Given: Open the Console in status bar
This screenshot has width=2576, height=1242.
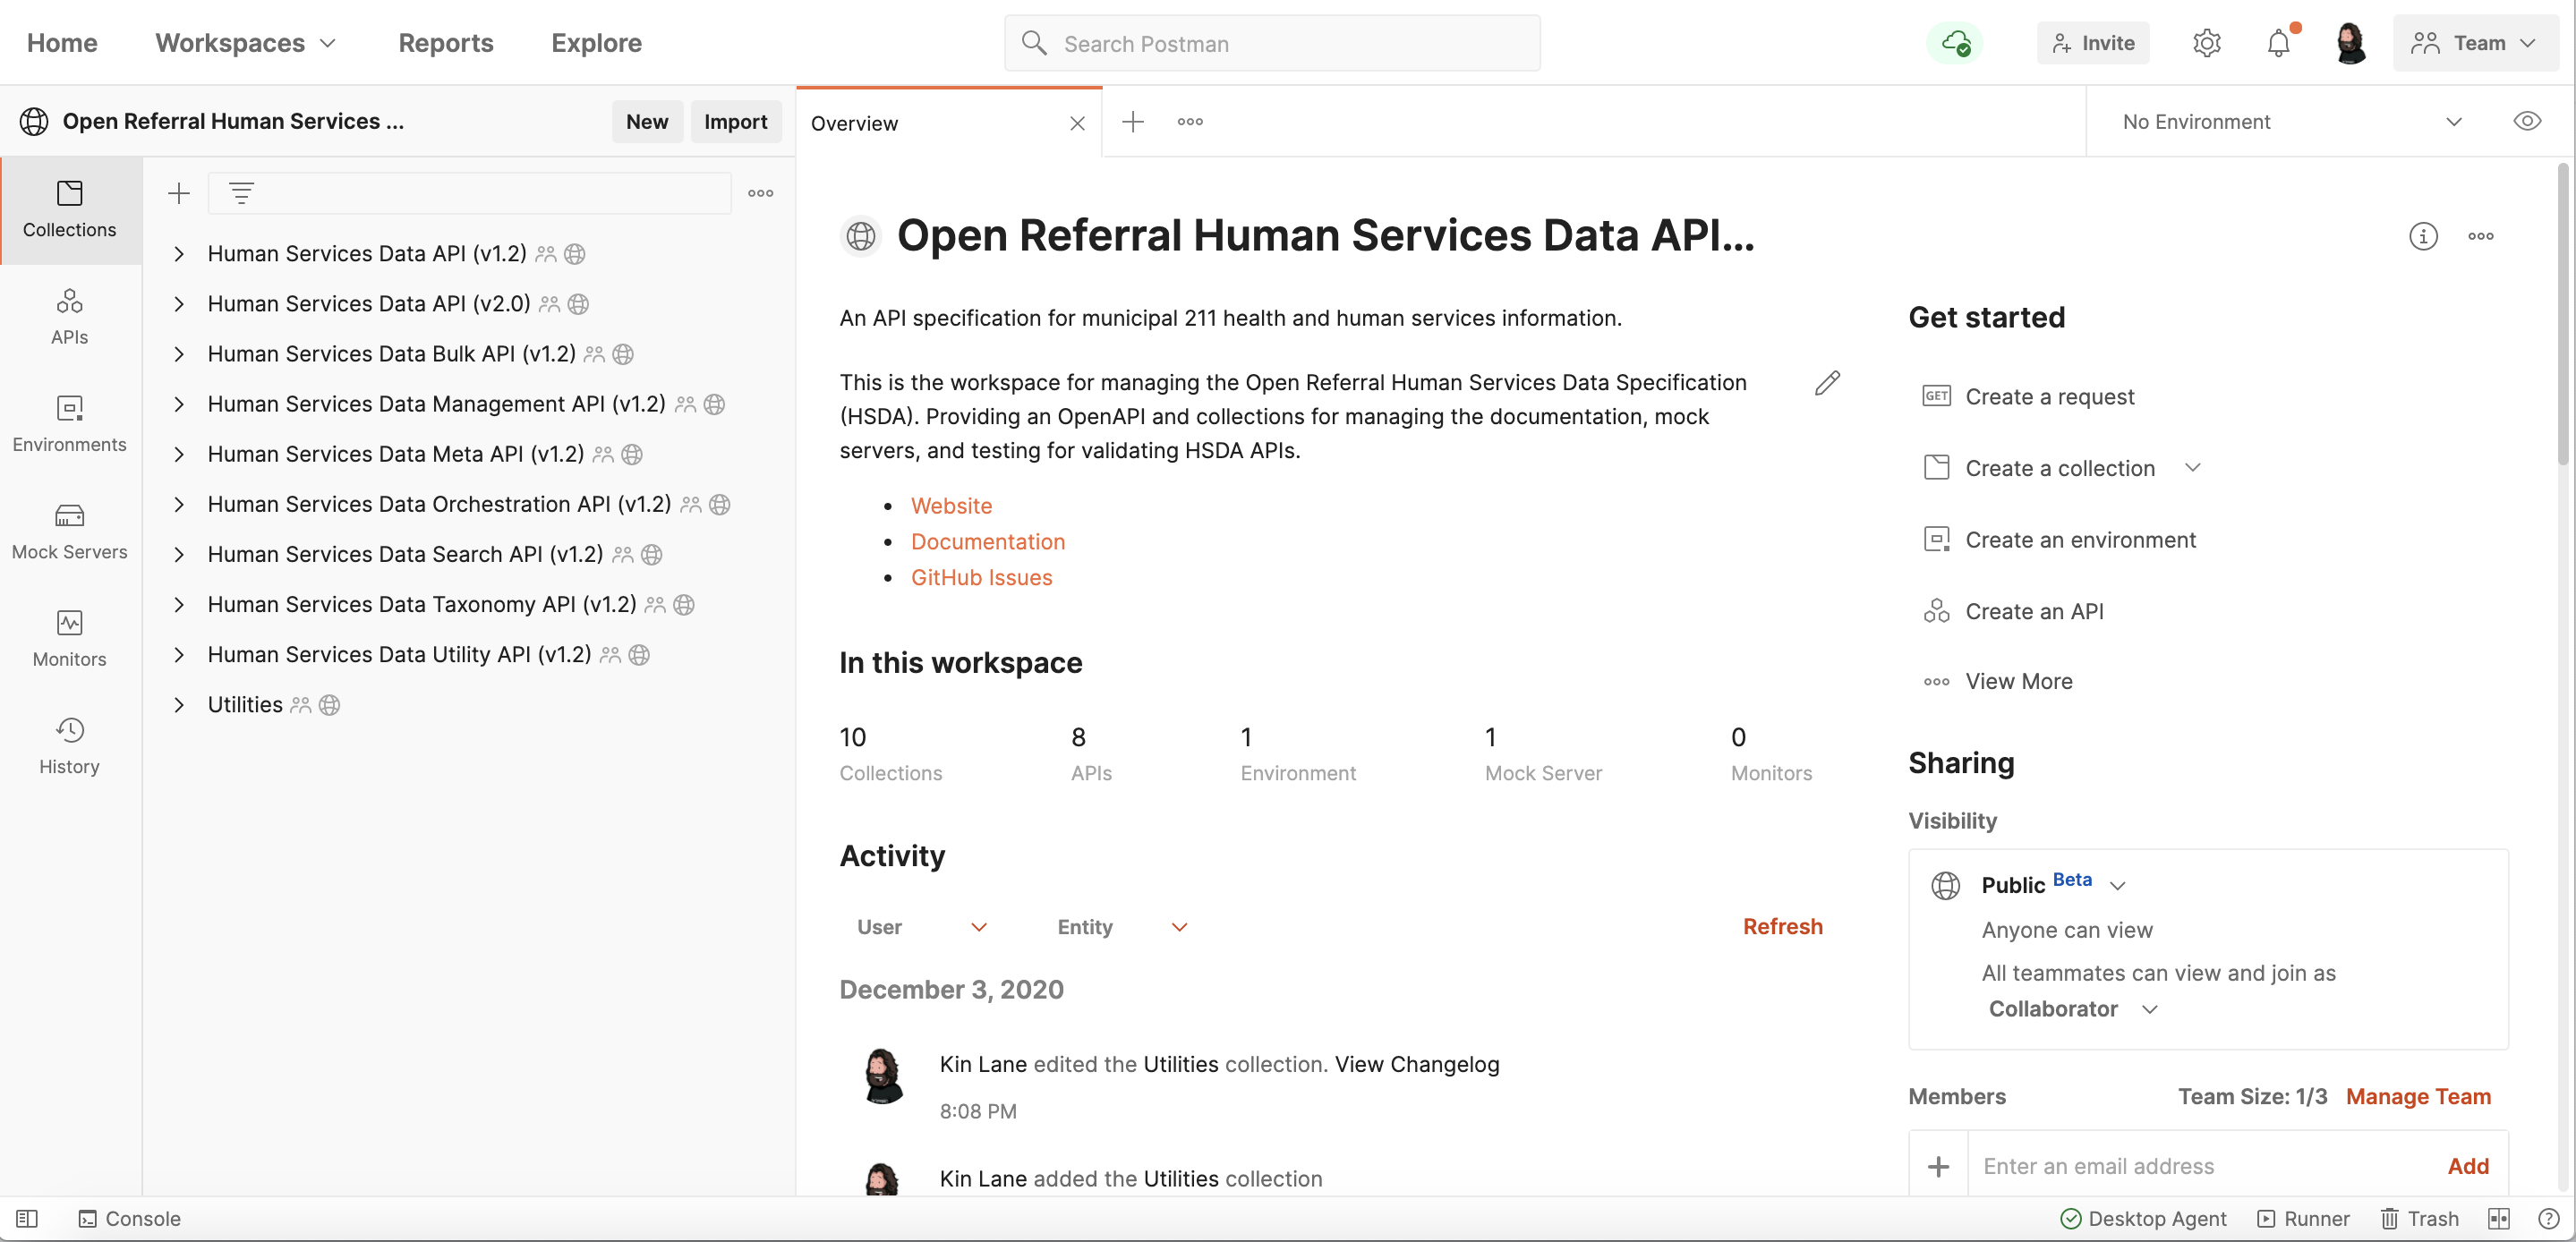Looking at the screenshot, I should click(x=130, y=1218).
